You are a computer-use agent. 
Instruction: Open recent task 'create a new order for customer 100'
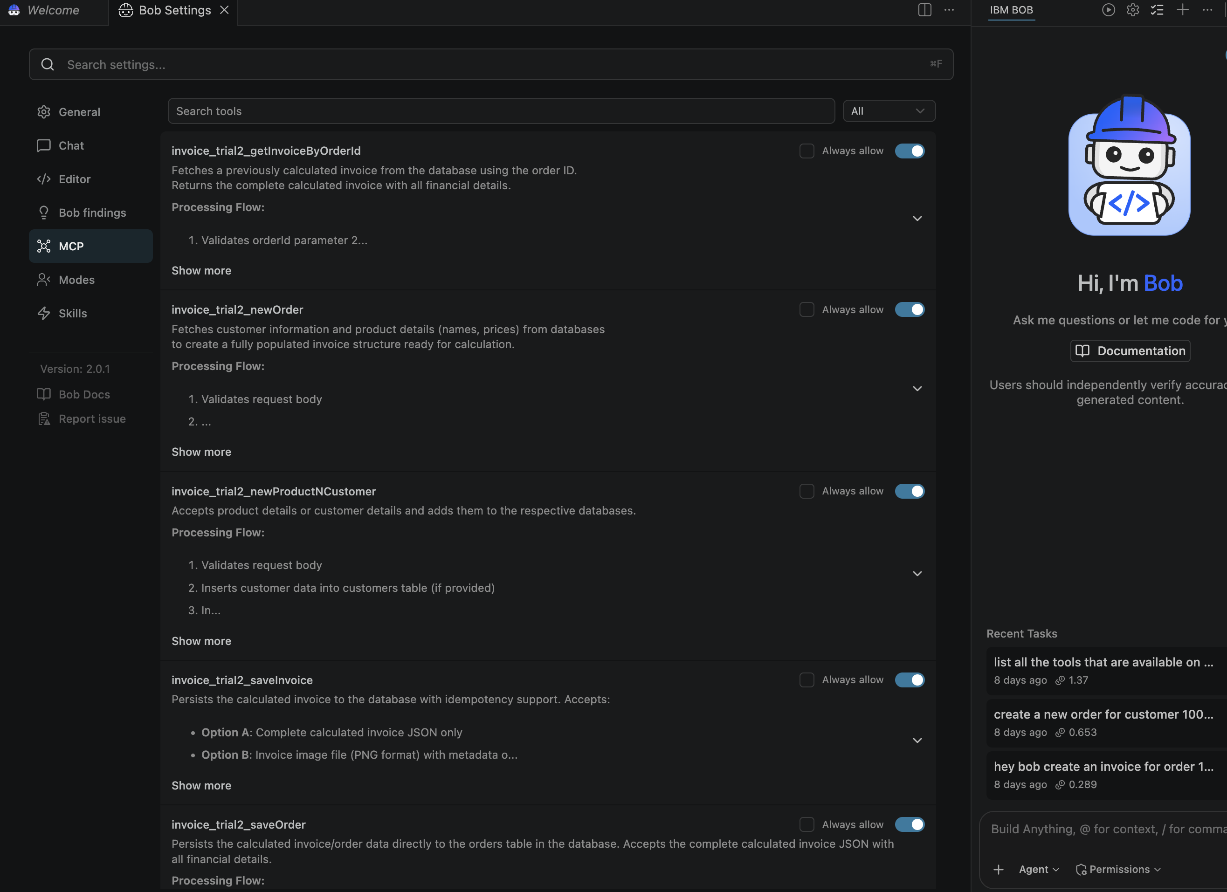pos(1106,723)
